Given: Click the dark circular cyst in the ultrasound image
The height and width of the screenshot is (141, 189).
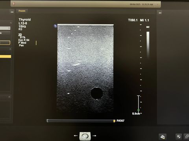Looking at the screenshot, I should [96, 93].
